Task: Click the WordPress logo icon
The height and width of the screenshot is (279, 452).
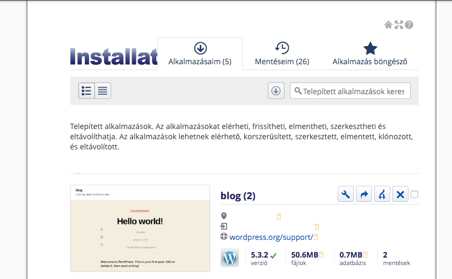Action: click(230, 258)
